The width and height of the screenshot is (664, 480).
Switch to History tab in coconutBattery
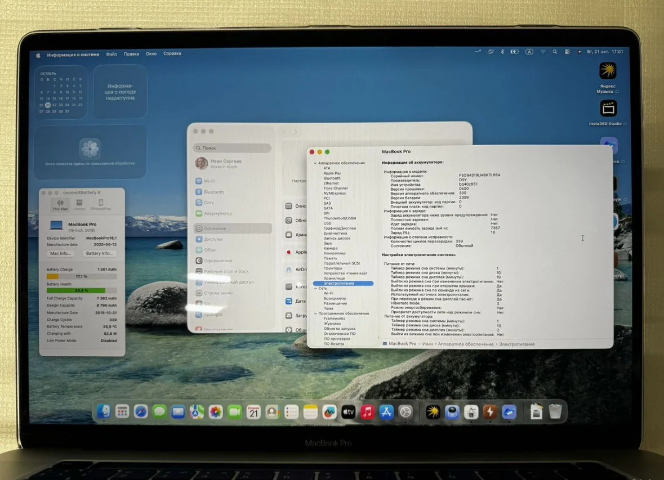coord(79,205)
